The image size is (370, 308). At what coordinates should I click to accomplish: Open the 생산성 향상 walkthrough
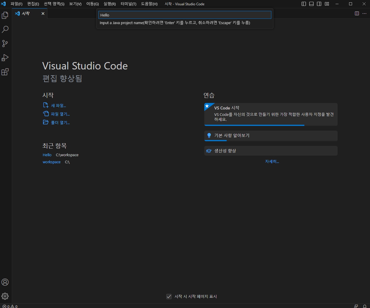coord(271,151)
